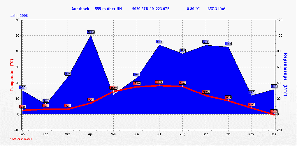Click the April rainfall label 100.5
The height and width of the screenshot is (146, 297).
91,32
